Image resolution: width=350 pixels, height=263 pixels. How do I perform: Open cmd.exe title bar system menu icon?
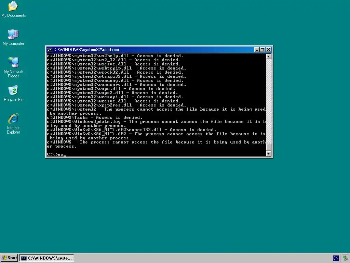tap(50, 50)
